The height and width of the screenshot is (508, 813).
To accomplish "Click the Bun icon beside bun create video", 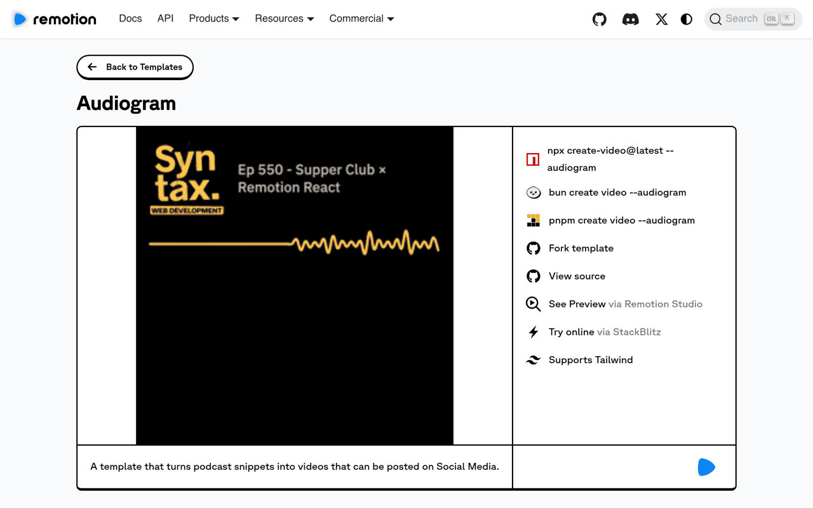I will click(534, 192).
